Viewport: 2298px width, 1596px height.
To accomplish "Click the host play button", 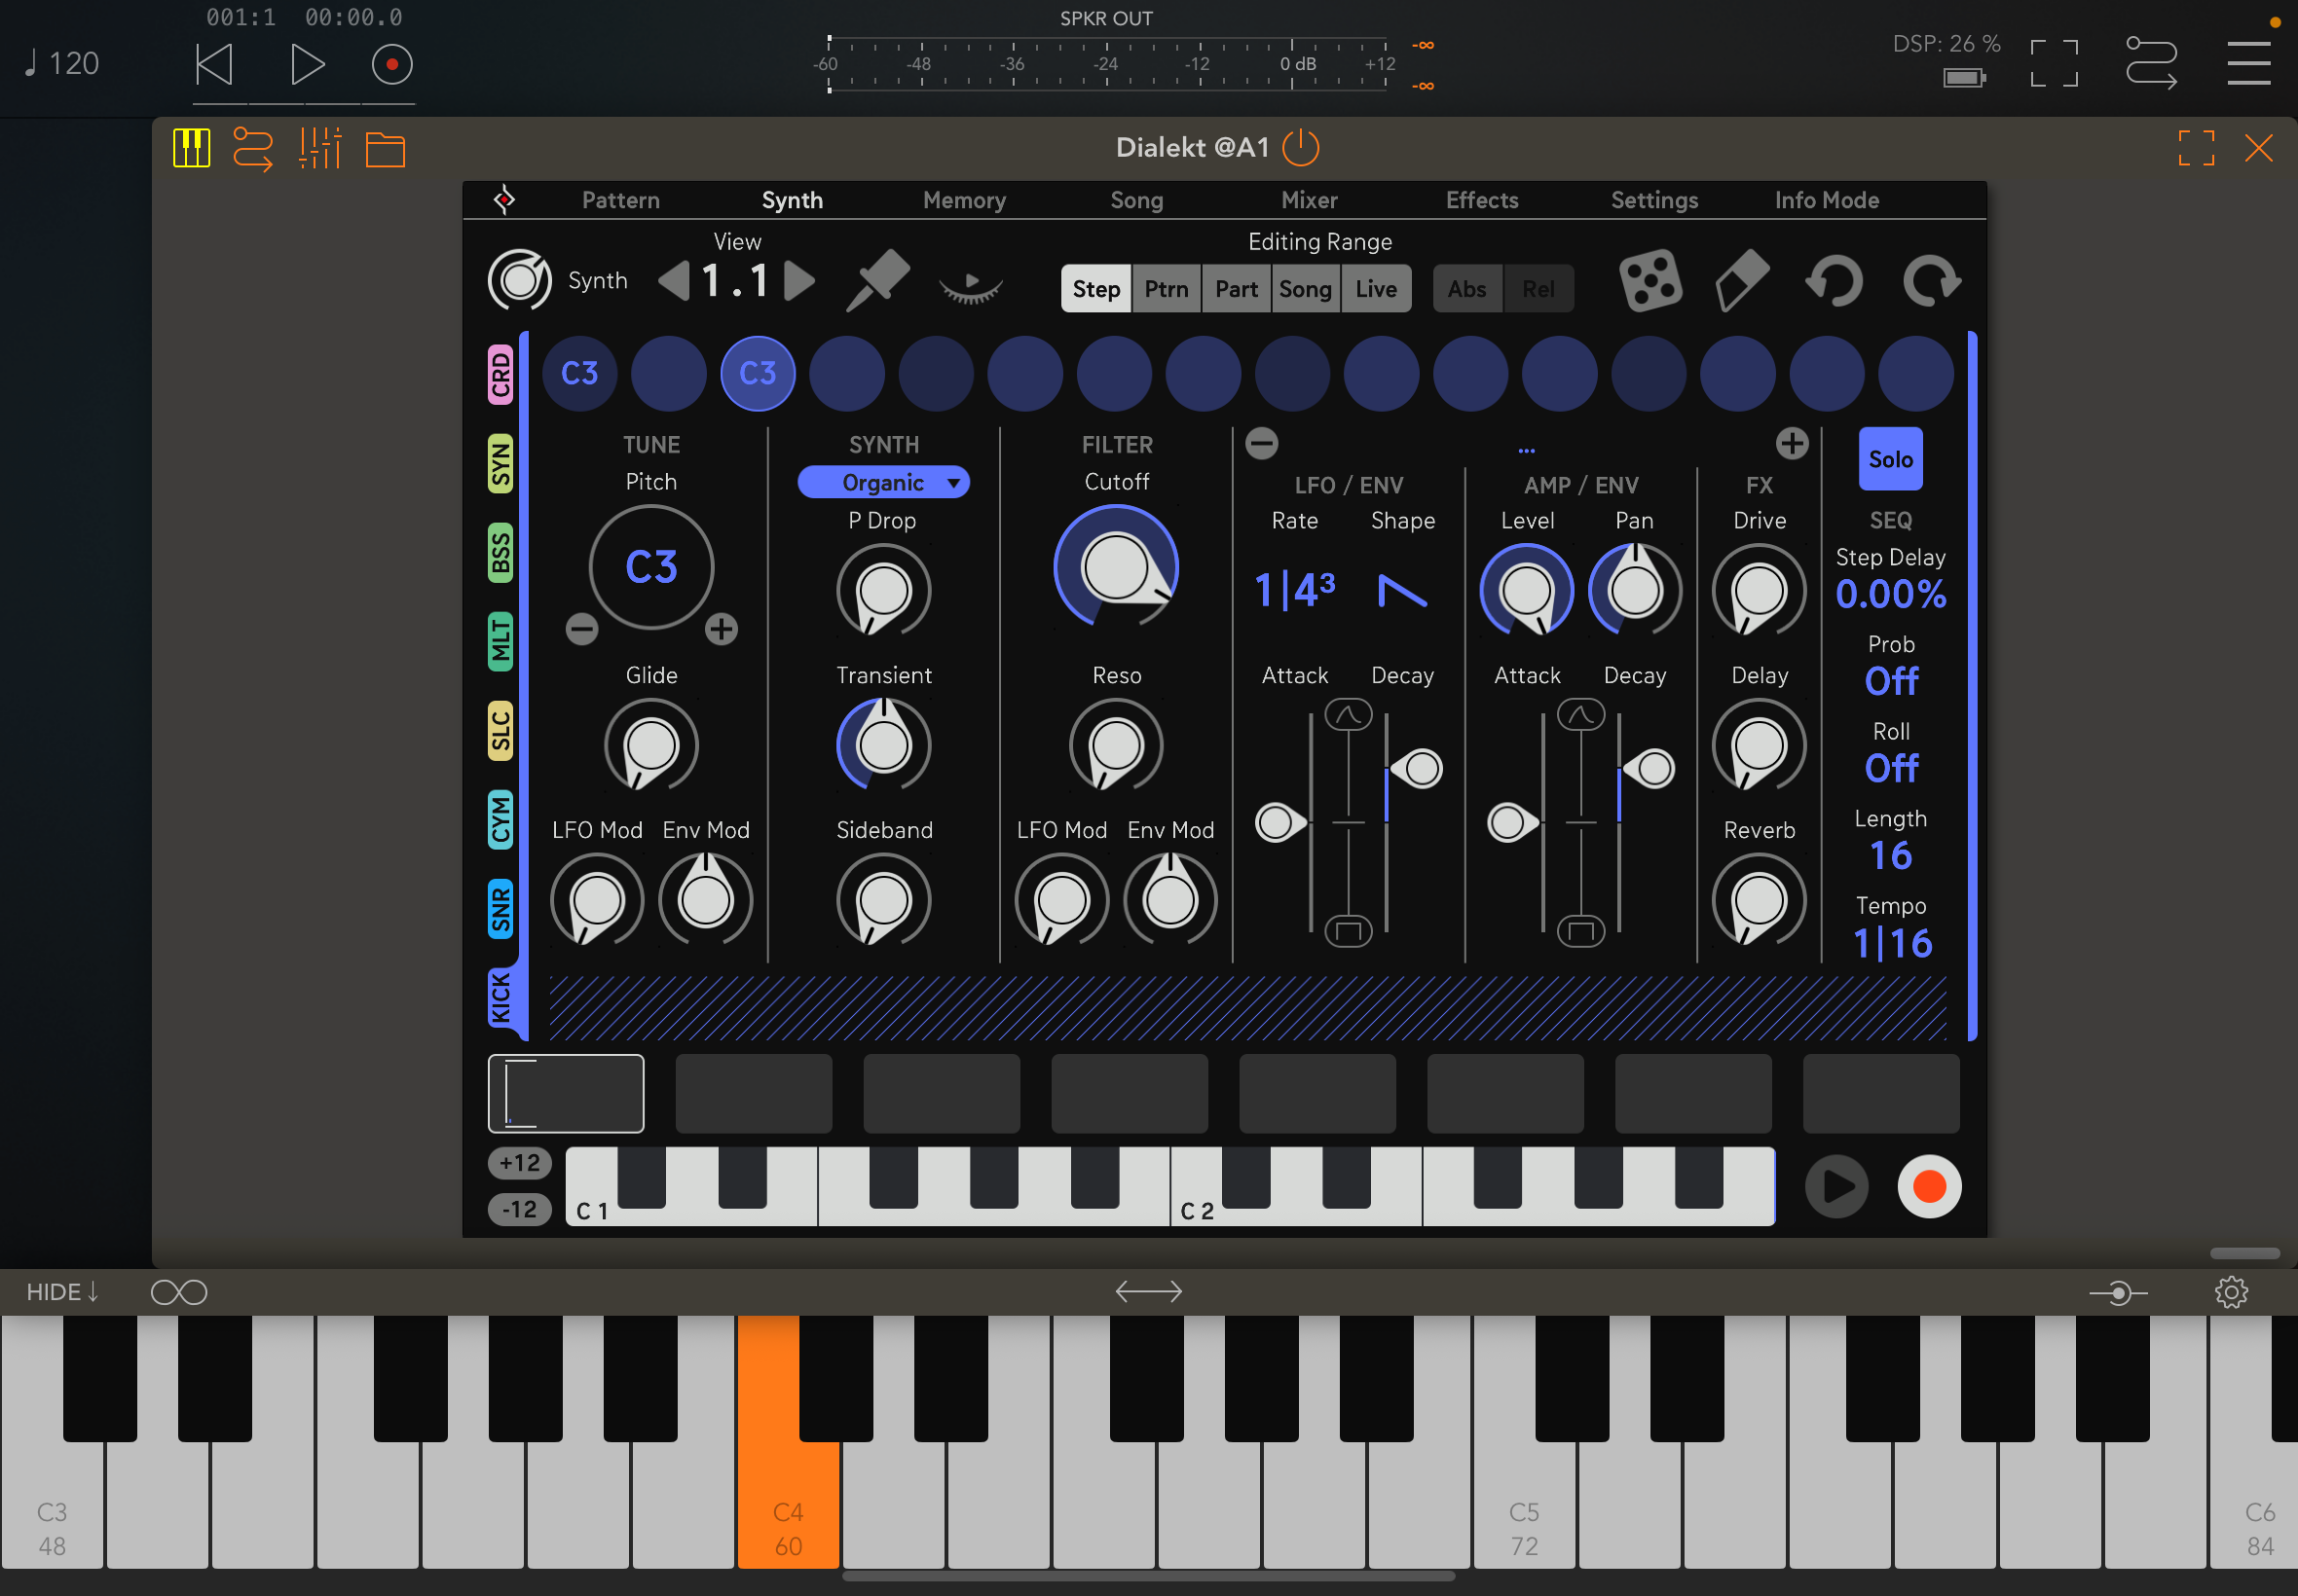I will tap(307, 64).
